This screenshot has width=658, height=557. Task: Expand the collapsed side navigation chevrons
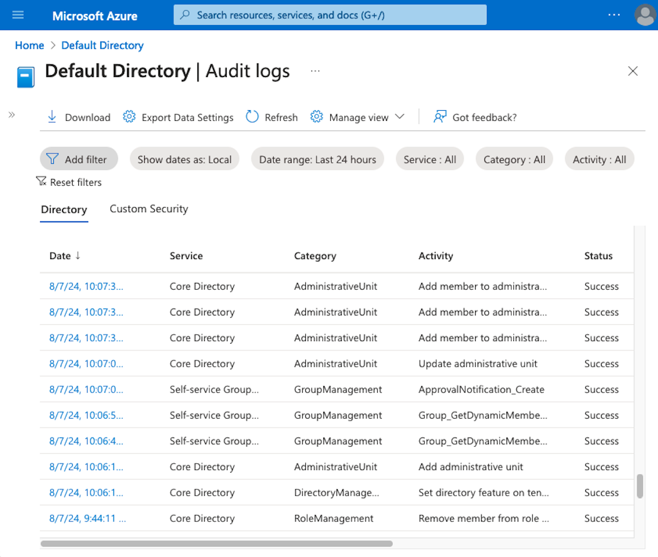(x=12, y=115)
